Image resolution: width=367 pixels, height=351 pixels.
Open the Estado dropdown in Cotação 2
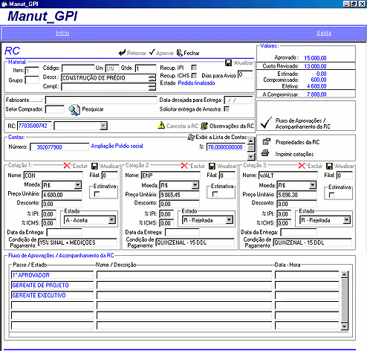click(x=230, y=219)
